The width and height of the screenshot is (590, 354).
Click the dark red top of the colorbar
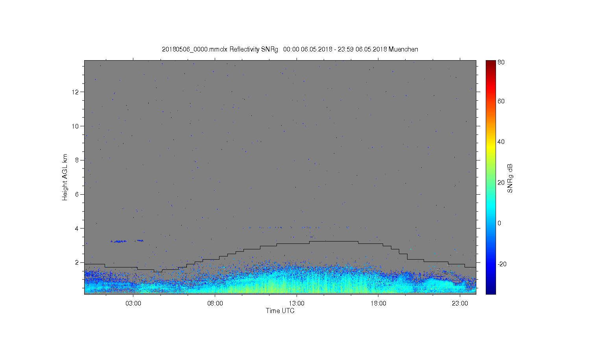[490, 63]
